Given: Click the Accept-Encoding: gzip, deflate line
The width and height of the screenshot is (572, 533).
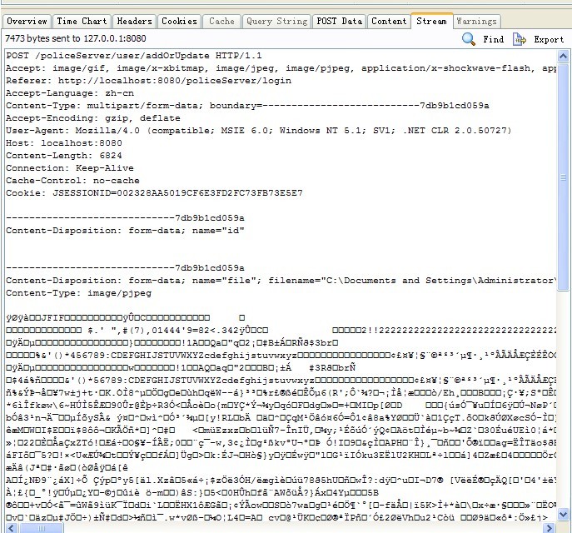Looking at the screenshot, I should (x=93, y=118).
